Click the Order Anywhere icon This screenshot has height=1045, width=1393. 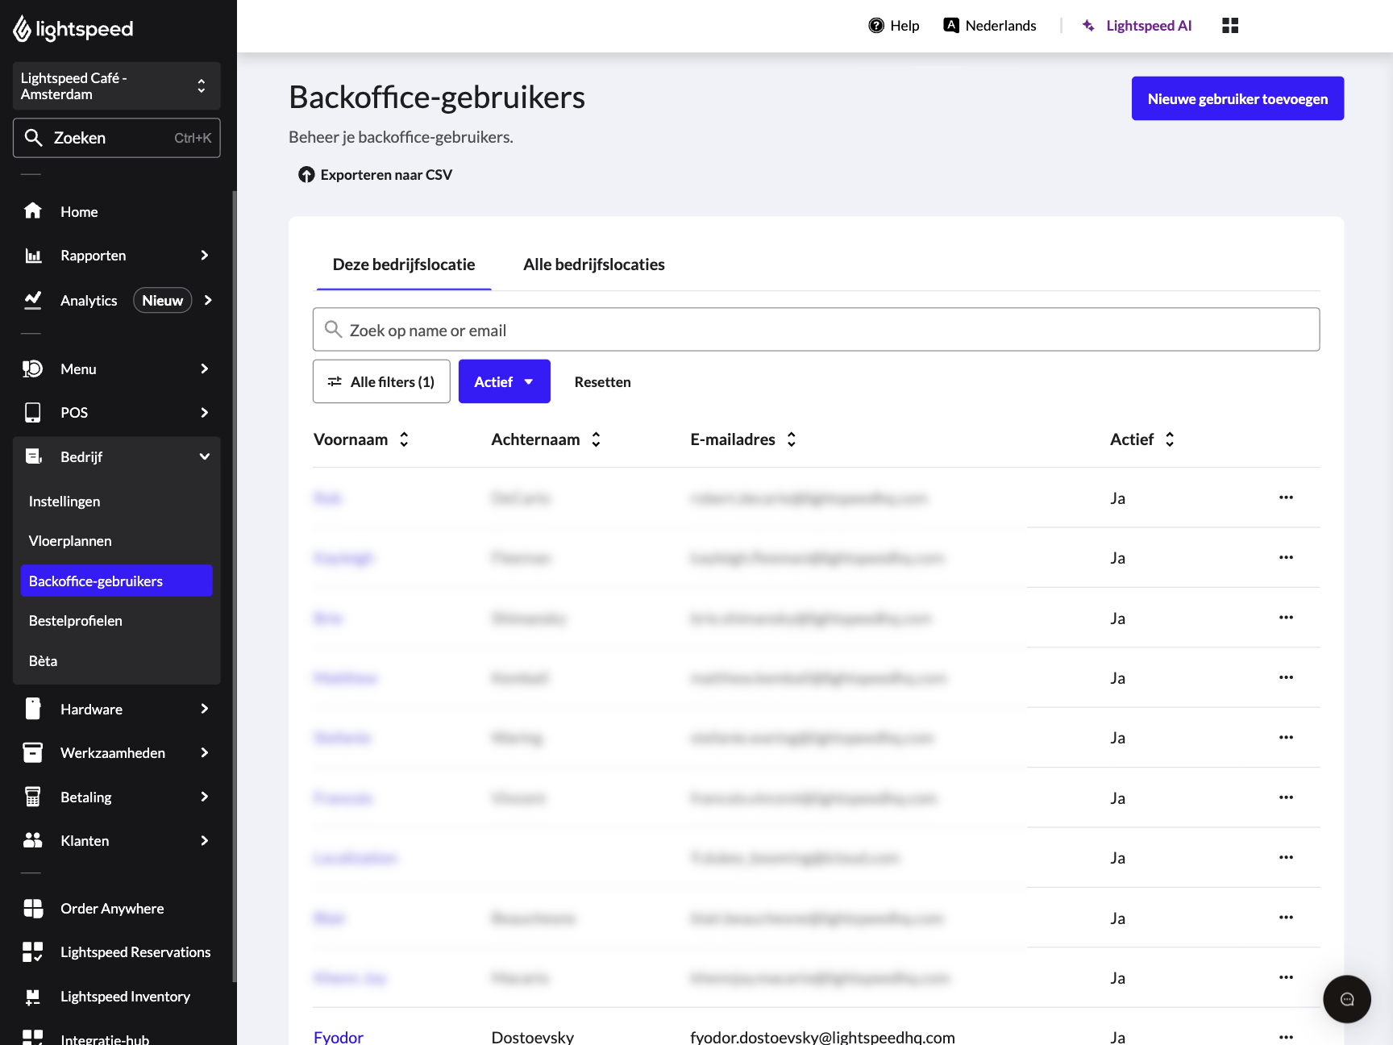[33, 909]
